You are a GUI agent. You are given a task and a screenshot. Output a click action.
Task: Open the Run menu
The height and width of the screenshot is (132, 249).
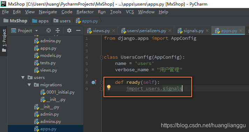point(102,12)
